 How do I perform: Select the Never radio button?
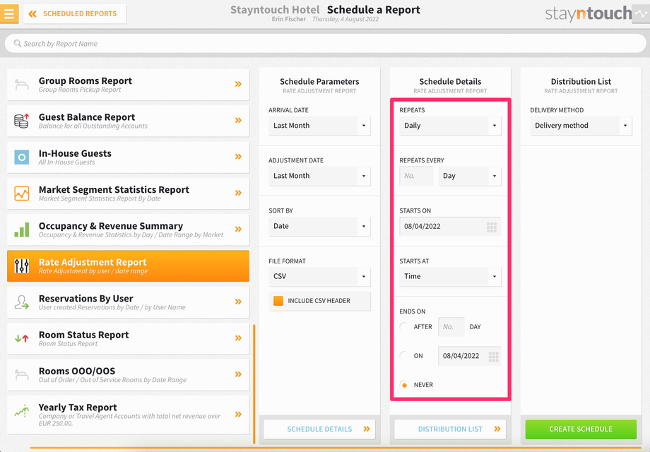404,385
